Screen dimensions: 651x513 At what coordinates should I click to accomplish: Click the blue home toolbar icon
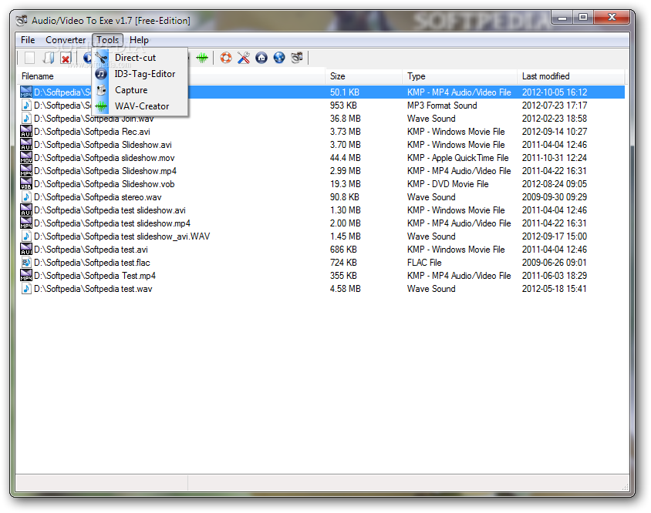tap(261, 58)
